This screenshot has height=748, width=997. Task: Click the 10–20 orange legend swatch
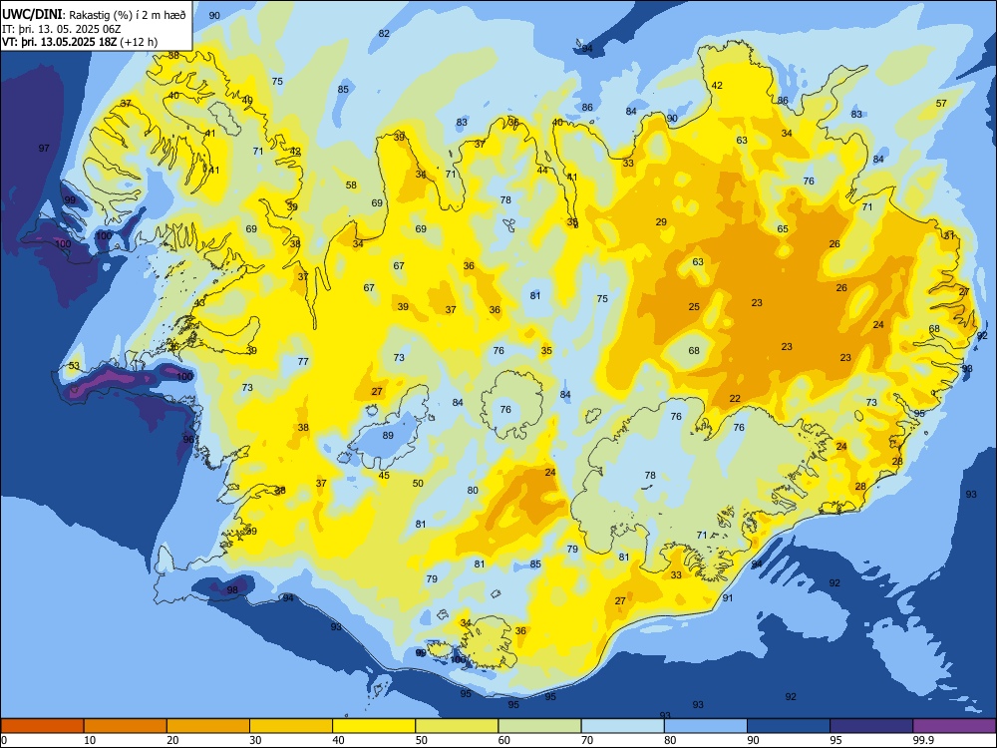(x=126, y=726)
